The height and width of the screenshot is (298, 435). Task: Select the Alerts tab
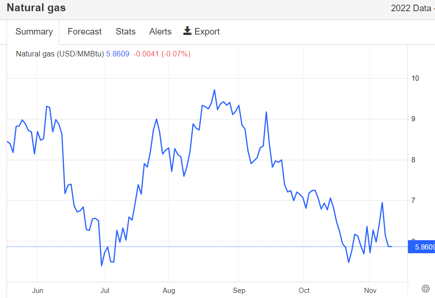pos(160,32)
